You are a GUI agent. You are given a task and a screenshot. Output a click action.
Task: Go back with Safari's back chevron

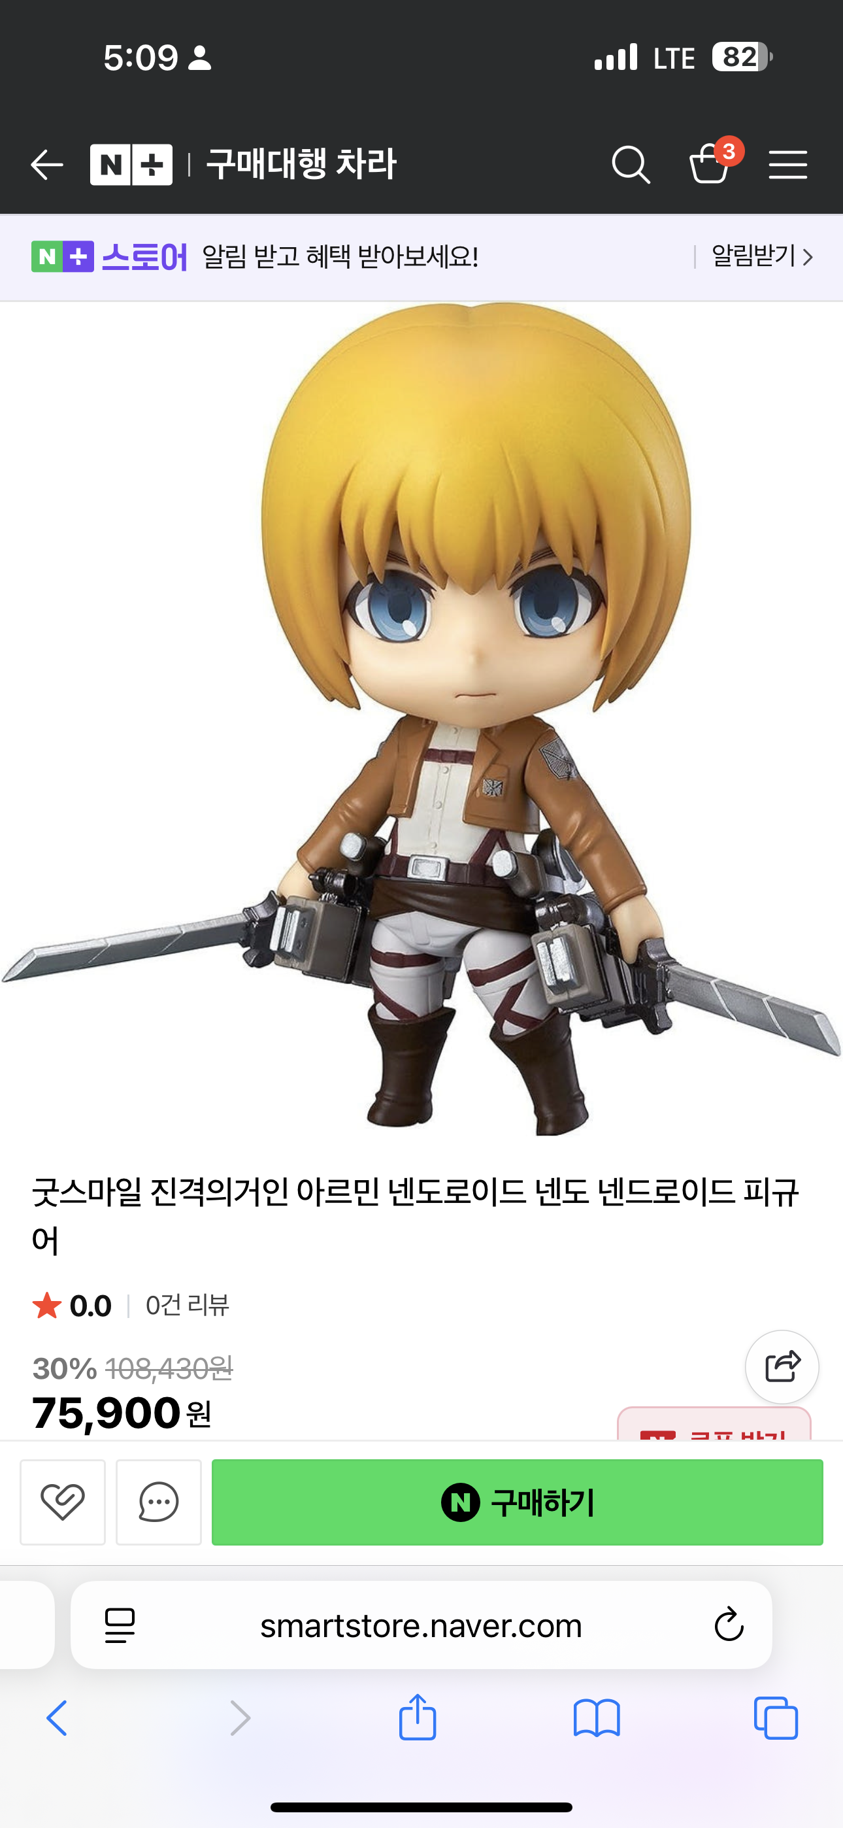[57, 1718]
